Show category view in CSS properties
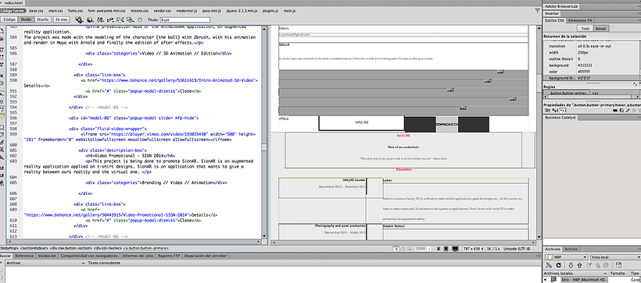 click(548, 111)
